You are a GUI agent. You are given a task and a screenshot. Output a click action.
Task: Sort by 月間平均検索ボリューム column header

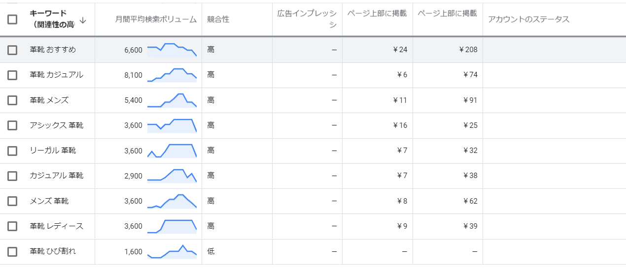[156, 20]
